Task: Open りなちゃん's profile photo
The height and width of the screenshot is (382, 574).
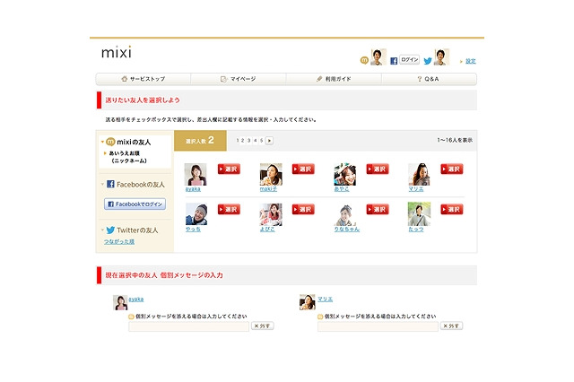Action: click(x=344, y=214)
